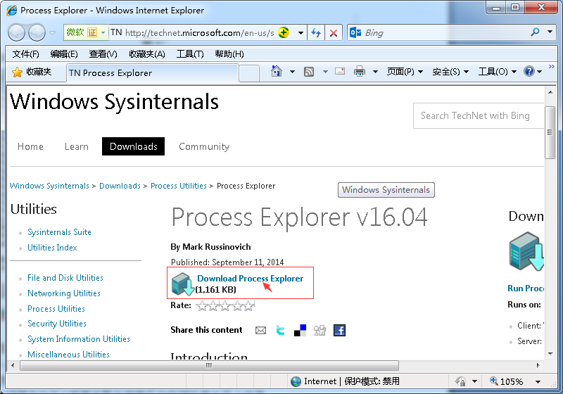Share page on Twitter icon

(x=281, y=330)
